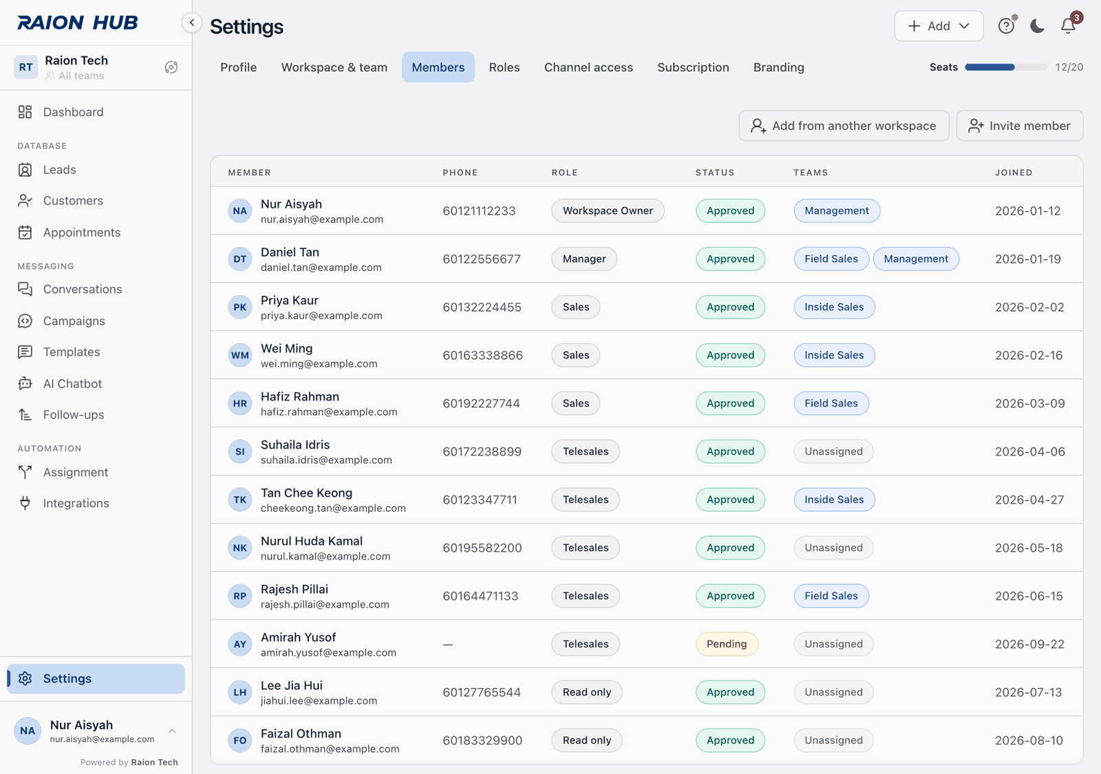
Task: Switch to the Workspace & team tab
Action: click(334, 67)
